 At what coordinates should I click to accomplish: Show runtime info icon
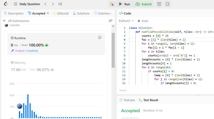coord(100,37)
